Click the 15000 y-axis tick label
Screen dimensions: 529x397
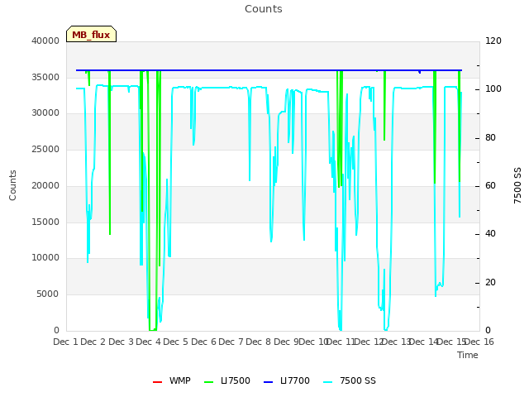[45, 222]
